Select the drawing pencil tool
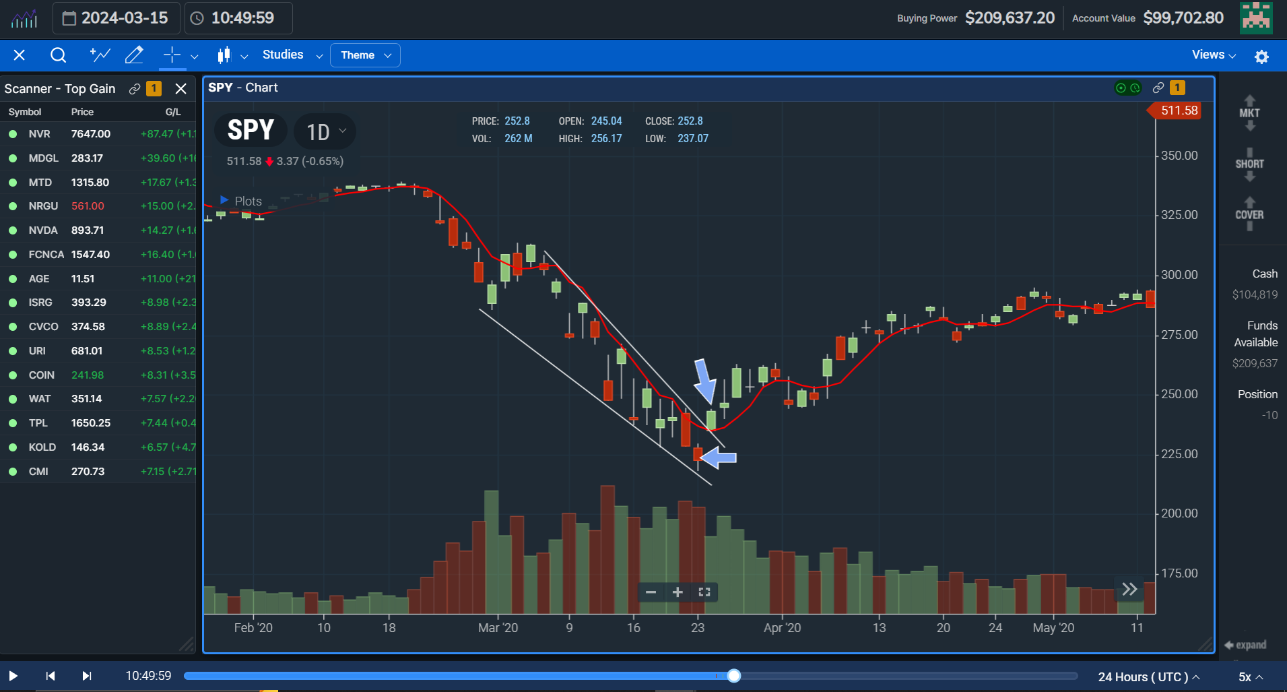Screen dimensions: 1287x692 click(134, 55)
